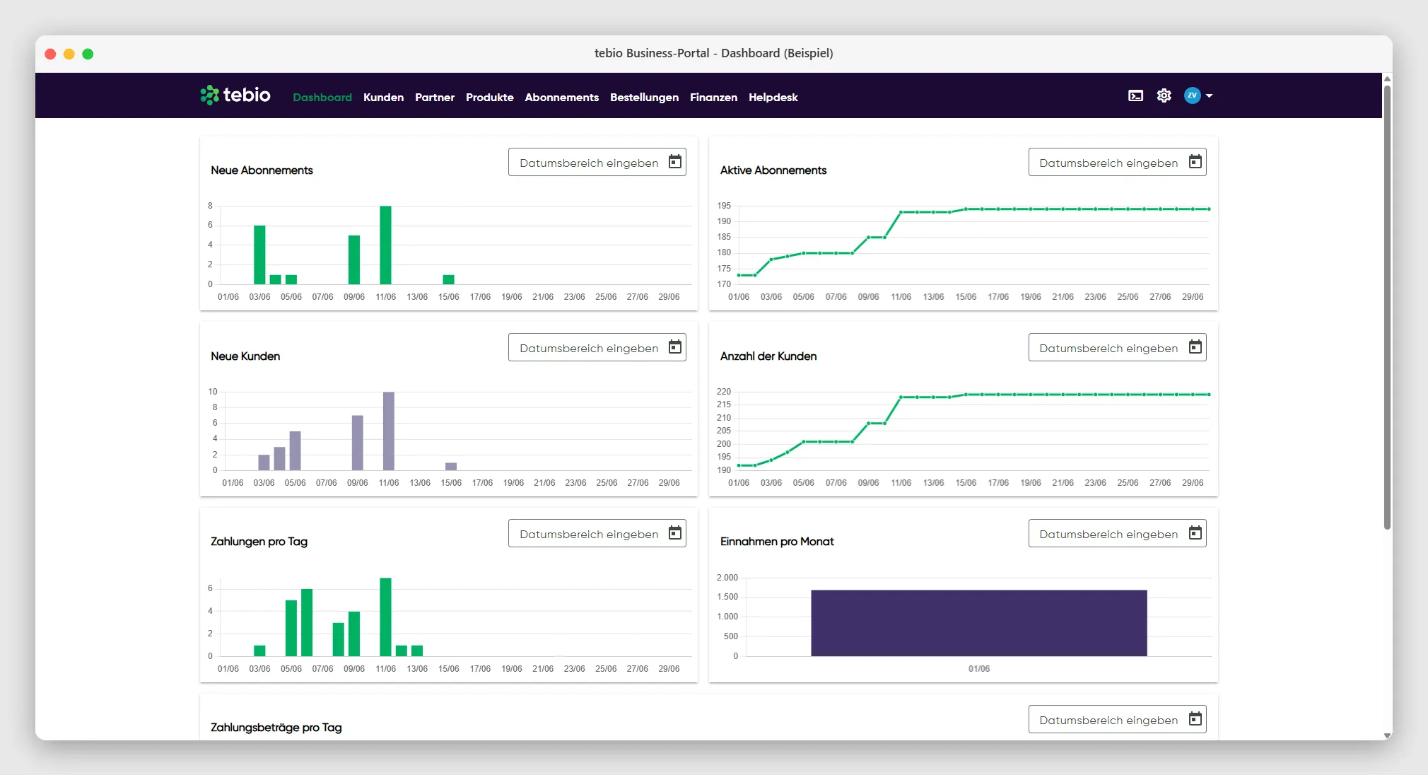The height and width of the screenshot is (775, 1428).
Task: Focus date range field for Neue Abonnements
Action: point(597,162)
